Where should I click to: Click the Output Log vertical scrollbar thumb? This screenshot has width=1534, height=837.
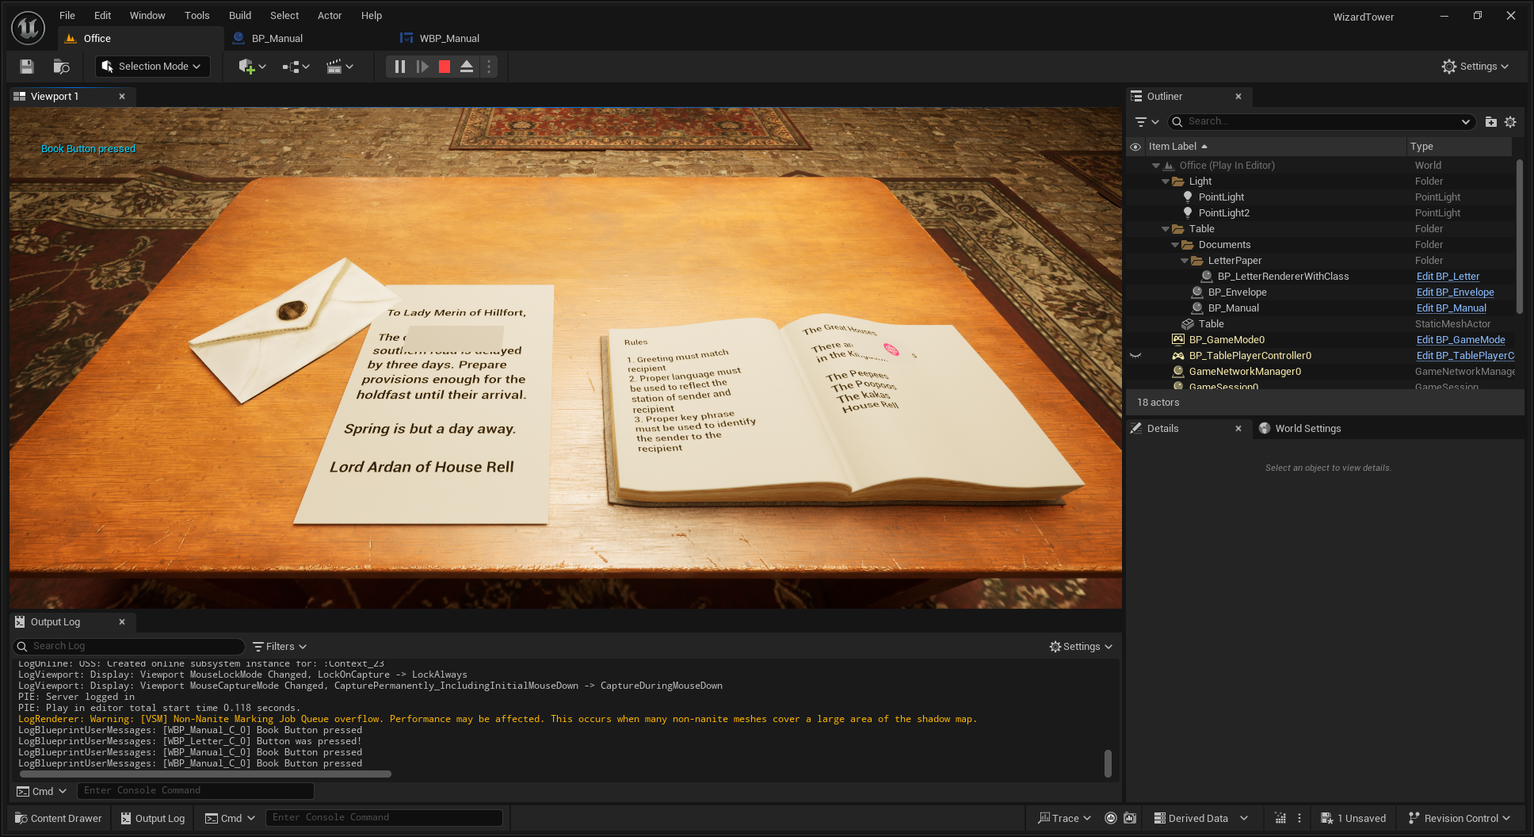tap(1108, 763)
